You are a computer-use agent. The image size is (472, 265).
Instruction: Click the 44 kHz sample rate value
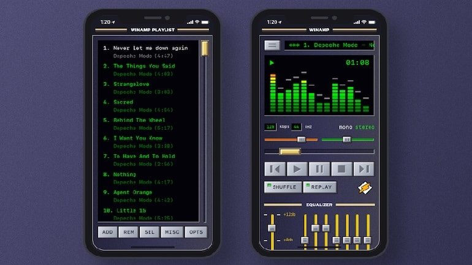coord(296,127)
